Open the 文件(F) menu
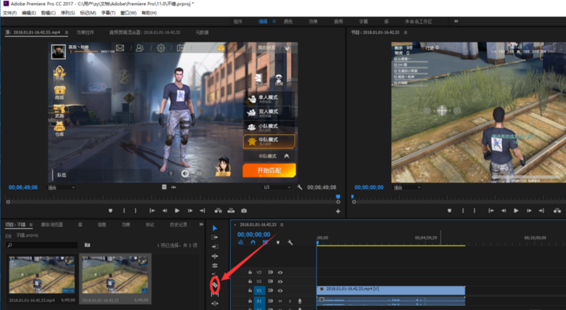Screen dimensions: 566x310 click(9, 13)
